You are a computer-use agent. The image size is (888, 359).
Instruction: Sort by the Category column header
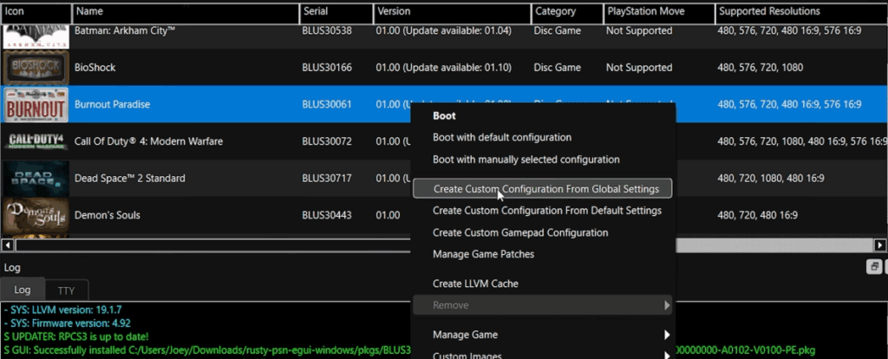click(567, 11)
